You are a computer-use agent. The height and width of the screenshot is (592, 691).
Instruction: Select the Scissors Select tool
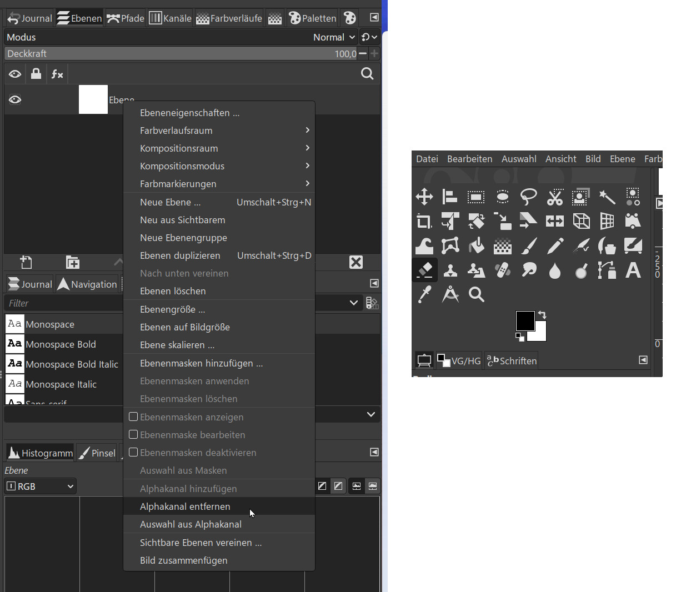[x=554, y=197]
